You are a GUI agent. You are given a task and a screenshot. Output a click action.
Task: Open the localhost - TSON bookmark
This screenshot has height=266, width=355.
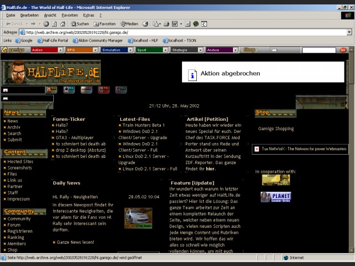pyautogui.click(x=180, y=40)
